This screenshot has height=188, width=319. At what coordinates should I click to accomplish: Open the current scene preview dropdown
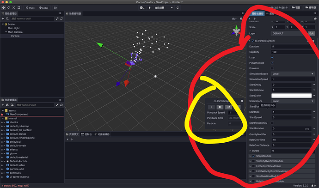163,8
